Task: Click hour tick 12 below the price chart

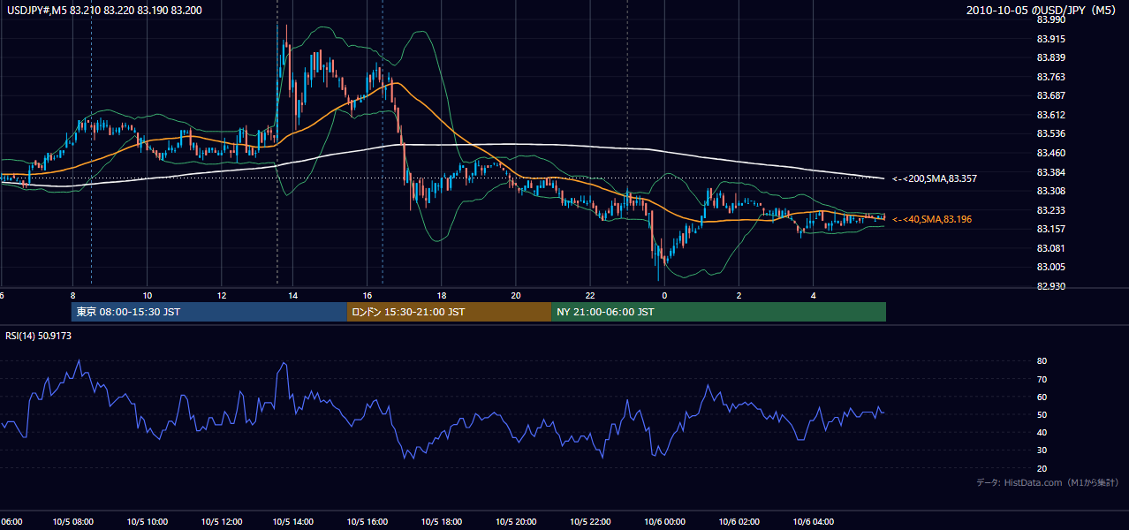Action: pyautogui.click(x=221, y=295)
